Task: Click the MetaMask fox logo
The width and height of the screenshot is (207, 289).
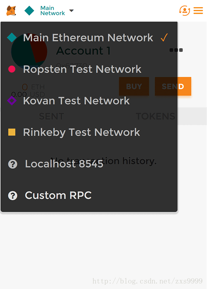Action: [11, 11]
